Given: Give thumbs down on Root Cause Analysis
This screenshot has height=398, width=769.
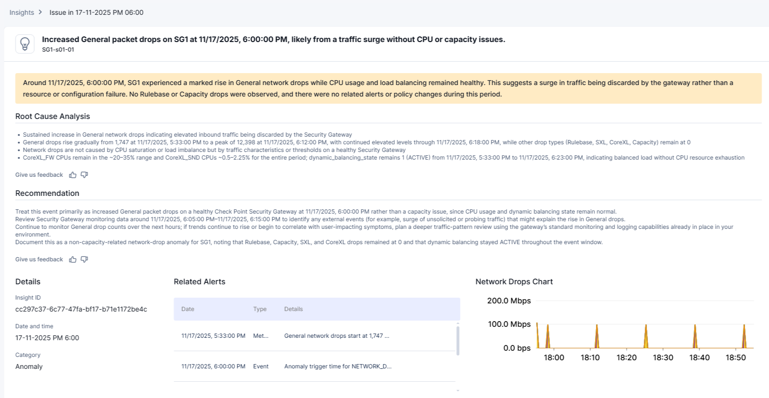Looking at the screenshot, I should click(x=84, y=175).
